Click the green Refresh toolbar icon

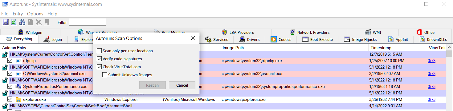click(14, 22)
